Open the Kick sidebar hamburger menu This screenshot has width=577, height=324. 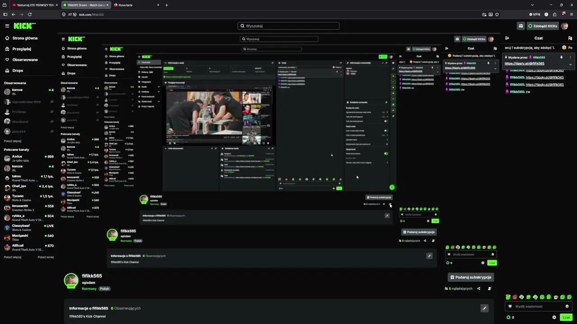coord(7,26)
